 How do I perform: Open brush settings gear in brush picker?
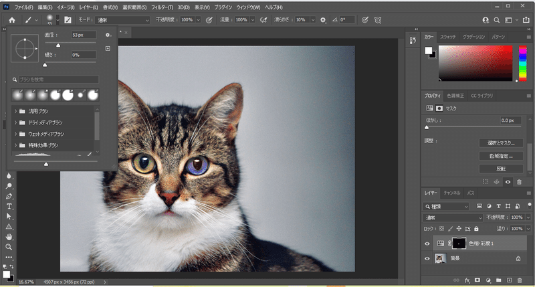click(108, 34)
